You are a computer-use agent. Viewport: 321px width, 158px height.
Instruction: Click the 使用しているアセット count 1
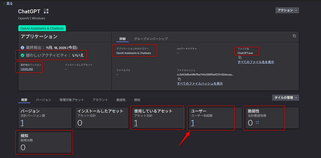tap(135, 123)
